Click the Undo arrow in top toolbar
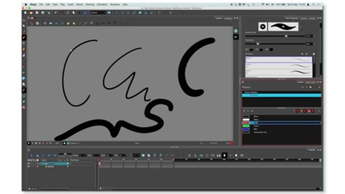Image resolution: width=345 pixels, height=194 pixels. 56,13
